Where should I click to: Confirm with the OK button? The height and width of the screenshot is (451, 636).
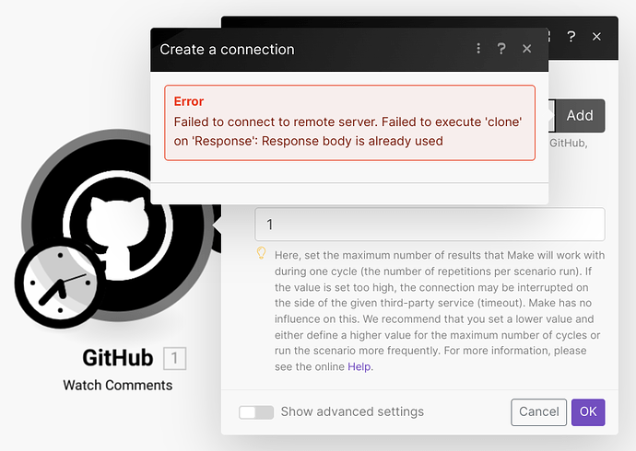[588, 412]
